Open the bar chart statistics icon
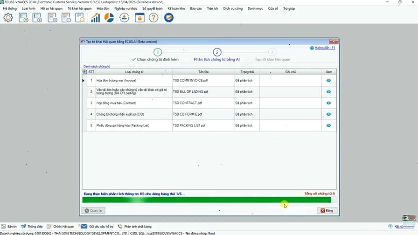This screenshot has height=235, width=418. 95,18
